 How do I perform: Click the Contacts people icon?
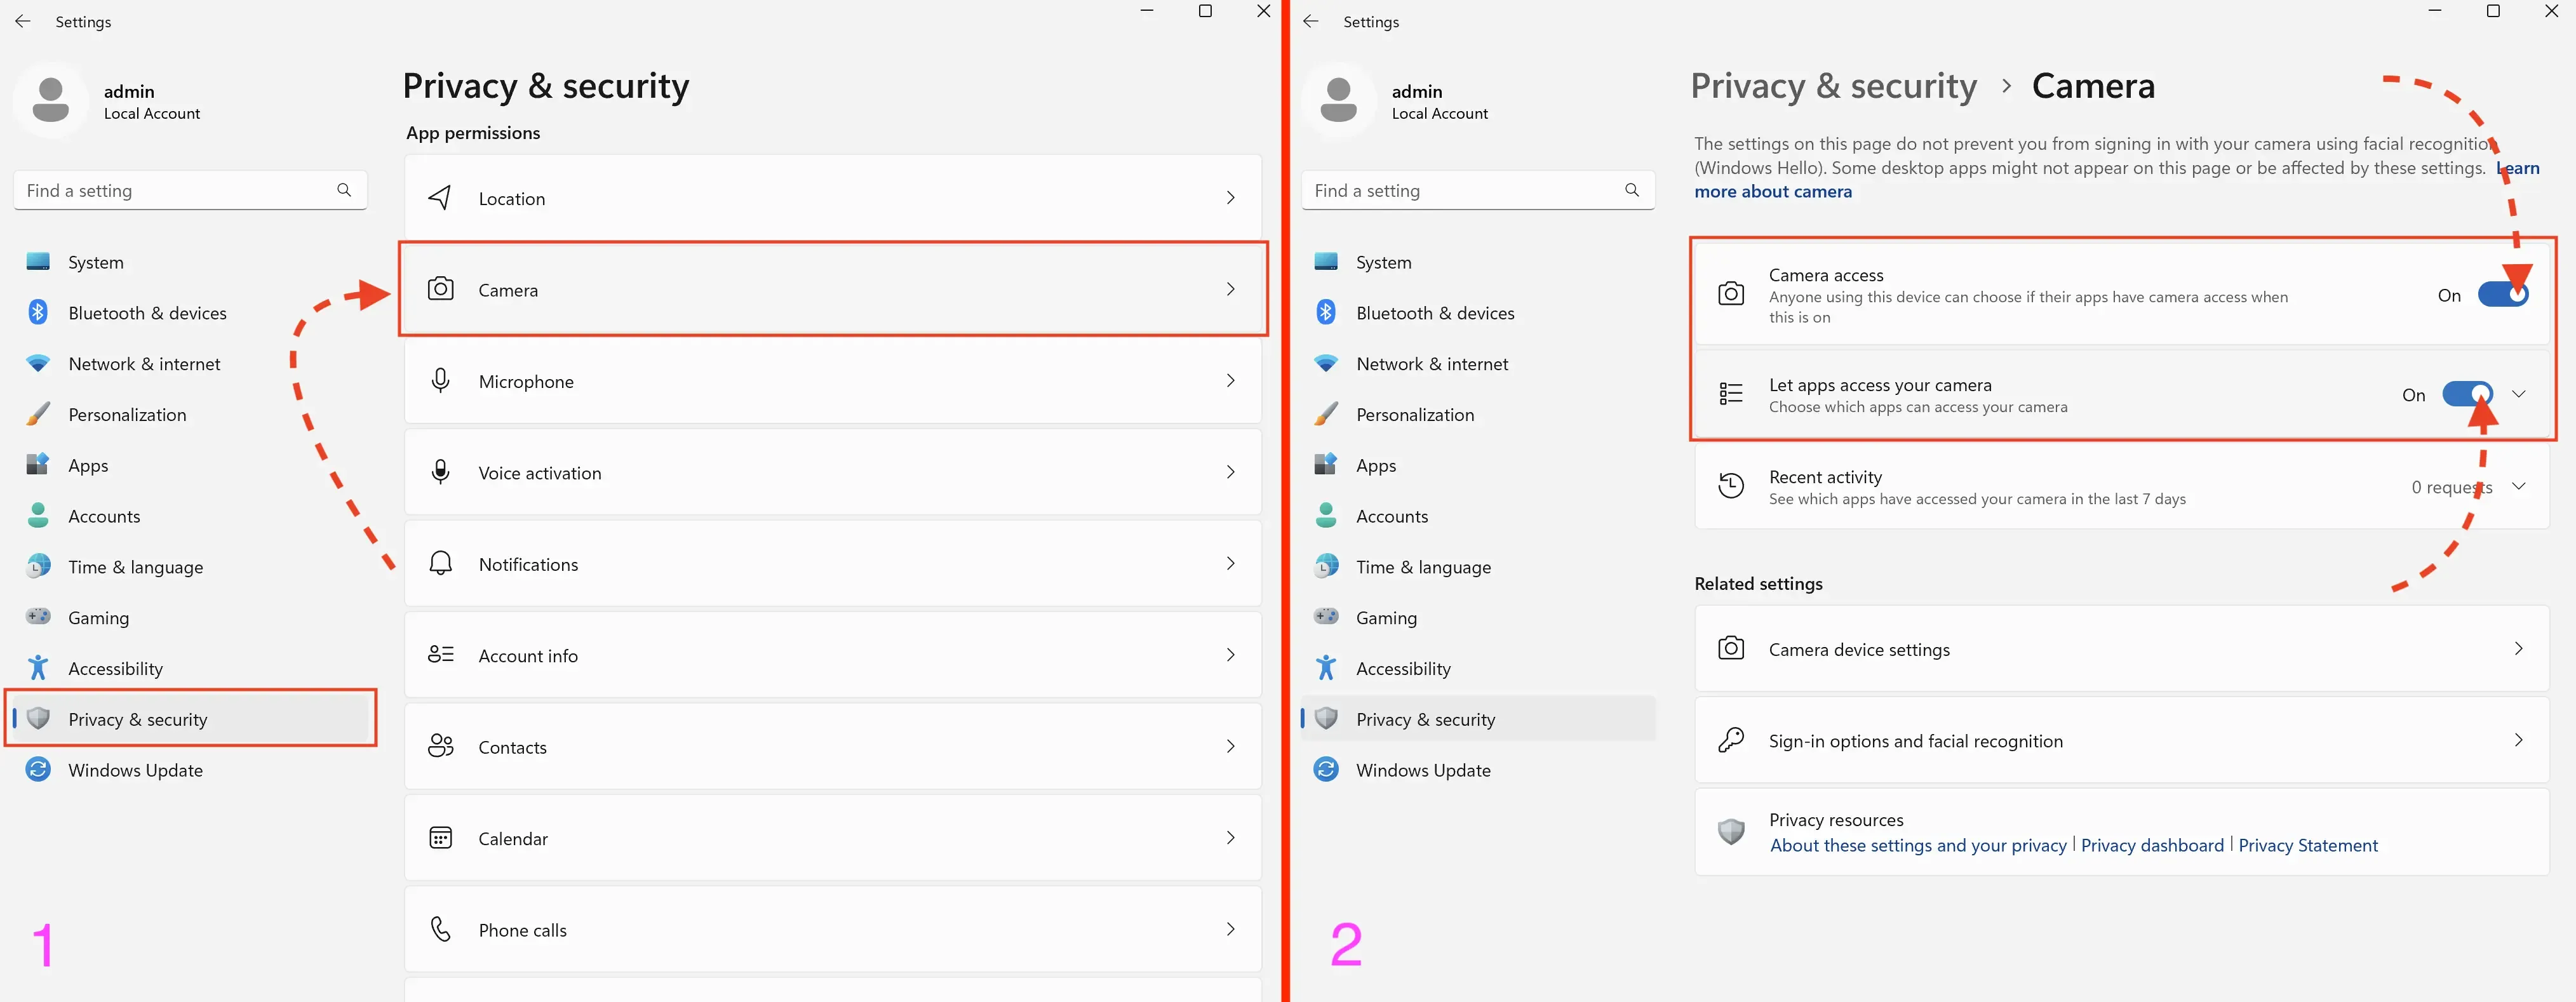(440, 746)
